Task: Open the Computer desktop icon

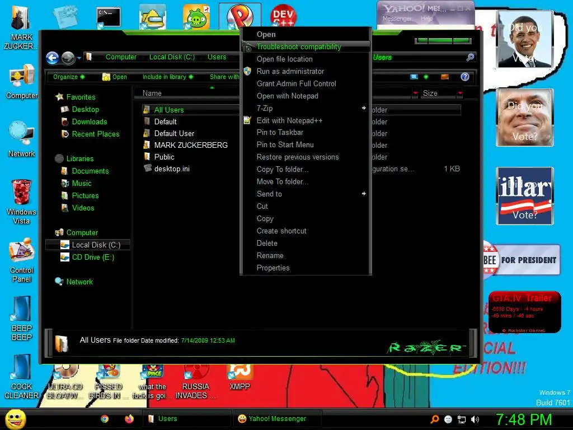Action: click(x=21, y=82)
